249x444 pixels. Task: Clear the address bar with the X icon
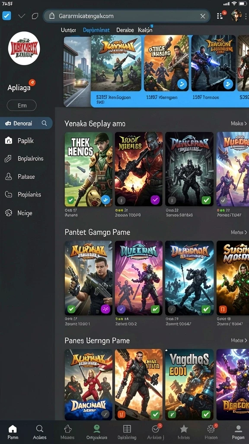(203, 16)
